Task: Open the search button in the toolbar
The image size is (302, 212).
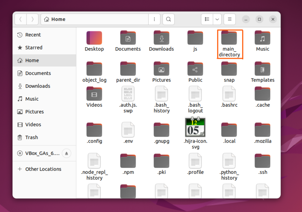Action: tap(168, 19)
